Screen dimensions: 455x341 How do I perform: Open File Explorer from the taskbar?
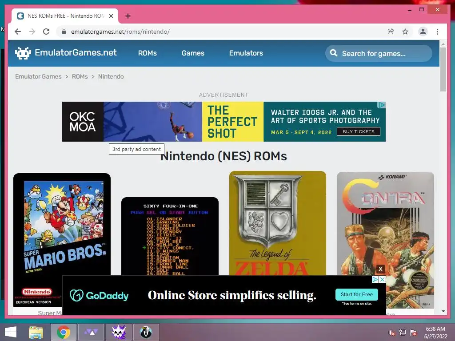click(36, 332)
